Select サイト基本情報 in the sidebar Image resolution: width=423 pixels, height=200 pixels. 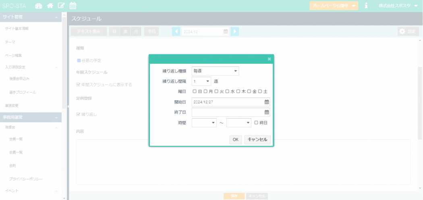click(x=17, y=29)
